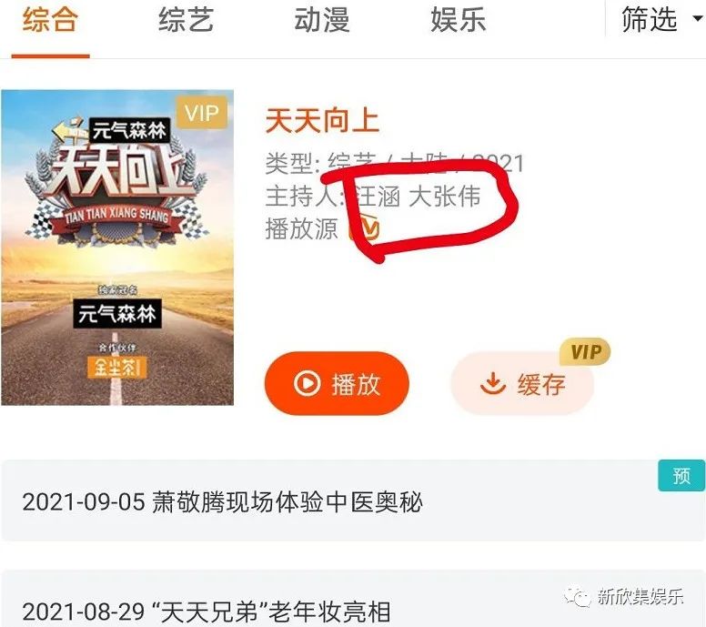This screenshot has width=706, height=627.
Task: Tap the play circle icon inside 播放
Action: [x=308, y=383]
